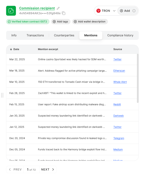The width and height of the screenshot is (141, 178).
Task: Click the info icon inside the Add button
Action: (x=134, y=11)
